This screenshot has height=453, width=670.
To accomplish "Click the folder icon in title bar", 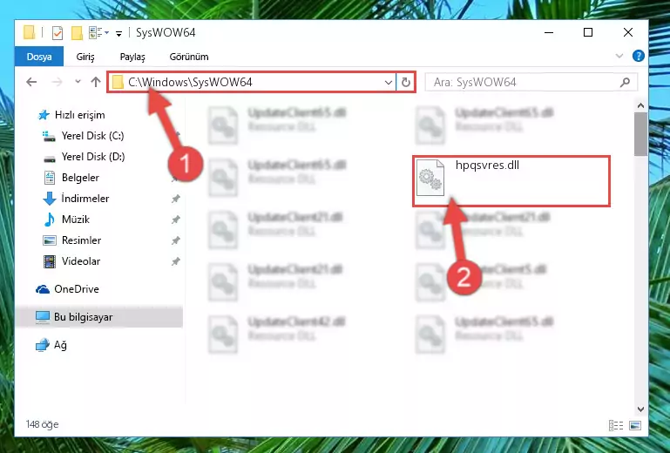I will coord(29,32).
